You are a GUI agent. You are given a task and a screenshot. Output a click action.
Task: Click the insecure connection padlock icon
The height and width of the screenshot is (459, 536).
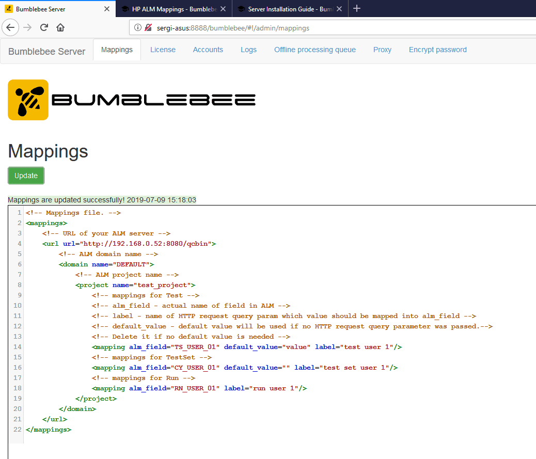point(147,28)
